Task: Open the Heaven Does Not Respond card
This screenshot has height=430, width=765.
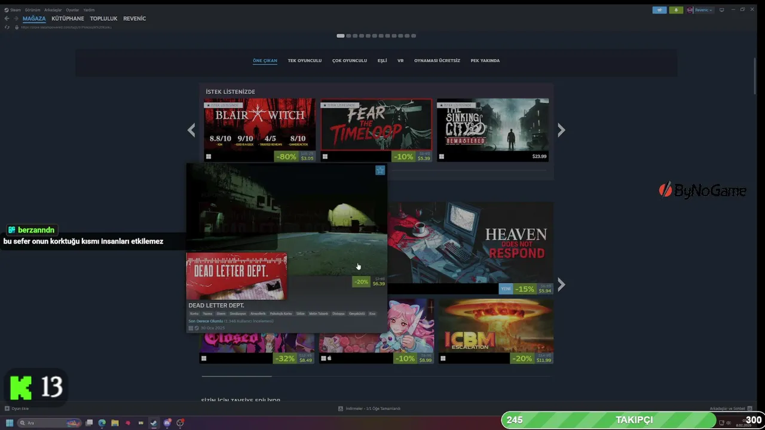Action: (470, 247)
